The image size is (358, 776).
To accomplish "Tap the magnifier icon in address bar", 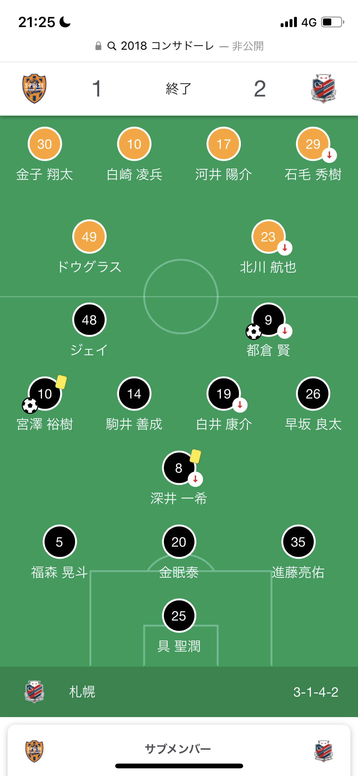I will [x=111, y=46].
